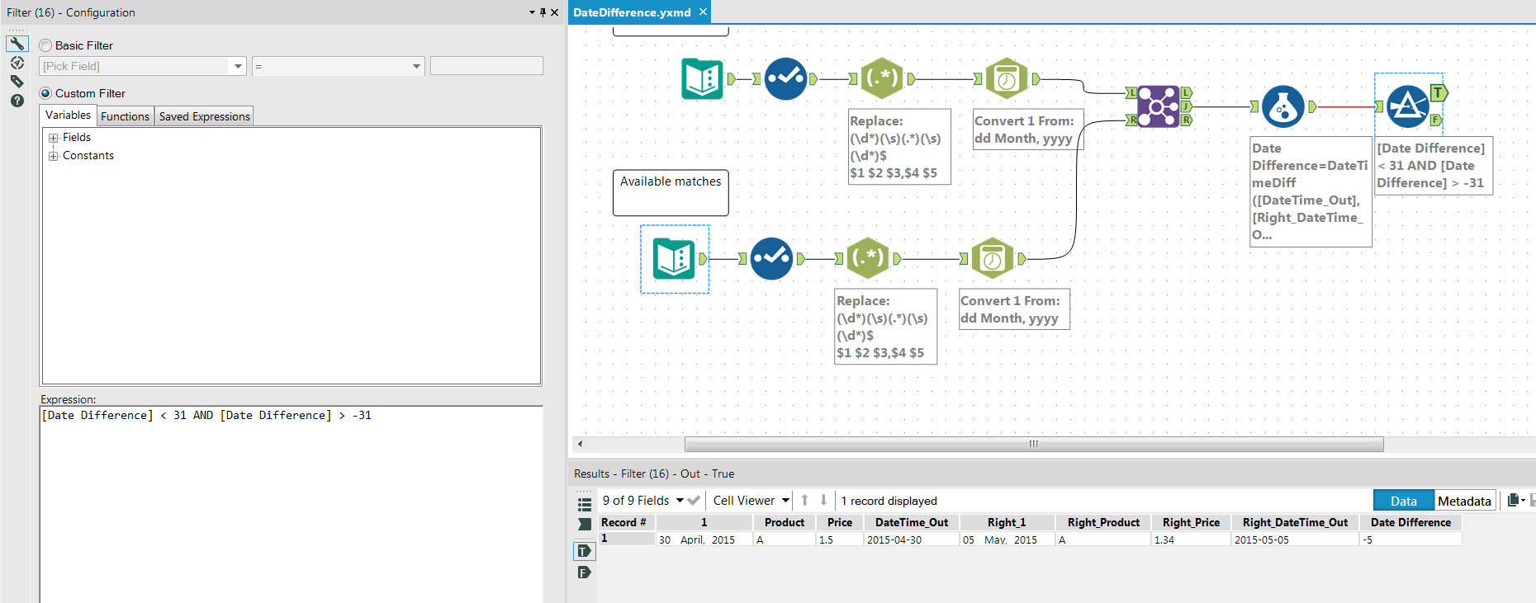This screenshot has width=1536, height=603.
Task: Click the Filter tool's annotation text
Action: pyautogui.click(x=1433, y=166)
